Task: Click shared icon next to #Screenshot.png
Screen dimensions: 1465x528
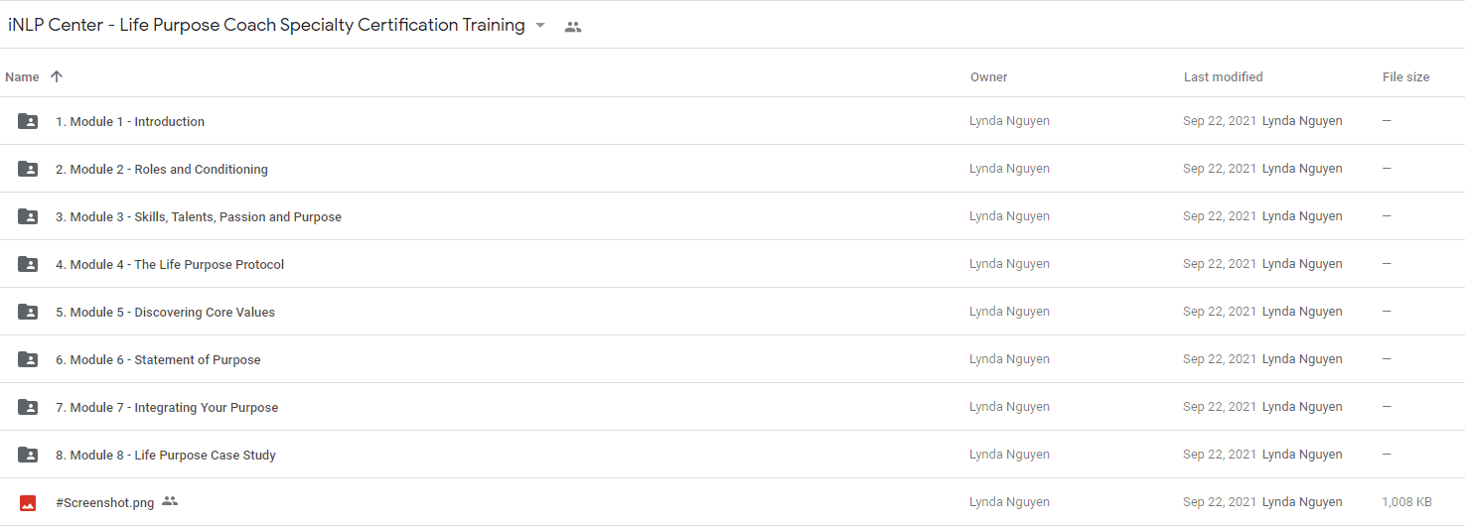Action: (x=170, y=501)
